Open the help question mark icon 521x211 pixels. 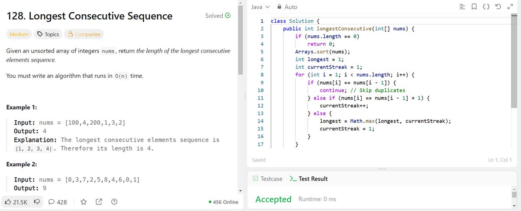(x=114, y=202)
